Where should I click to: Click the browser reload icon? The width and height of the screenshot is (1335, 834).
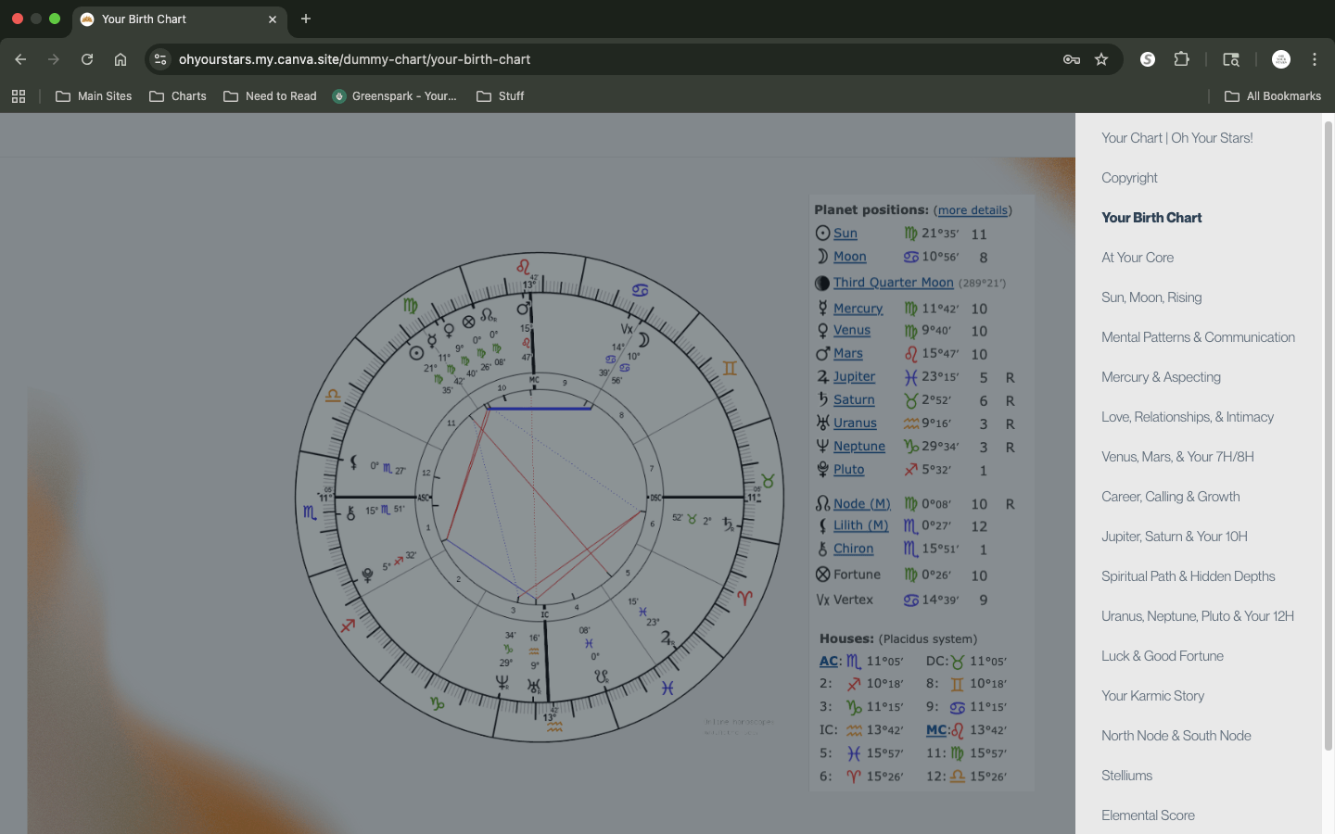pos(87,59)
